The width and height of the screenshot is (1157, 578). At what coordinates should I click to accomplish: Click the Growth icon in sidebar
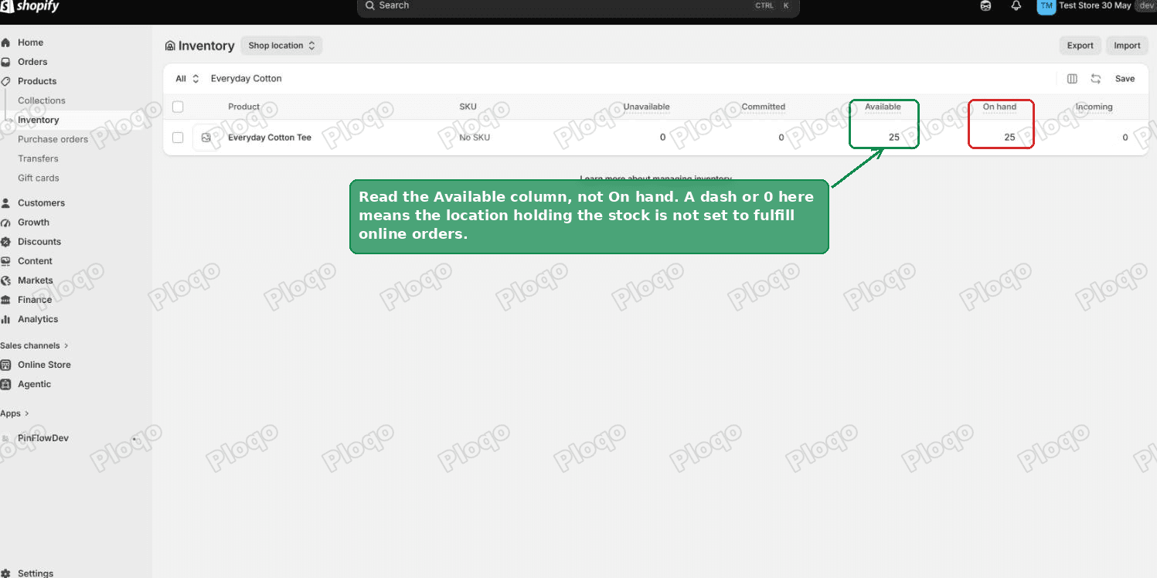[5, 223]
